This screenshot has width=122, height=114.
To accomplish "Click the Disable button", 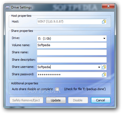I will (78, 100).
